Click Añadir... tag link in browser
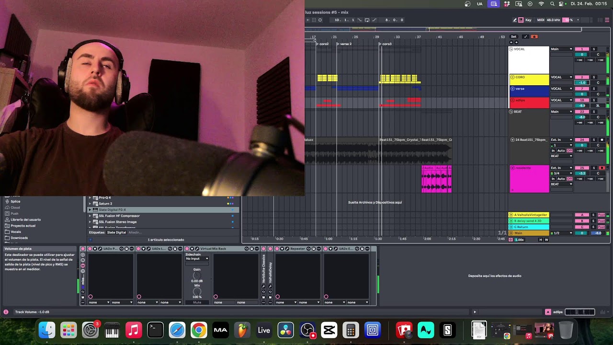 [135, 232]
